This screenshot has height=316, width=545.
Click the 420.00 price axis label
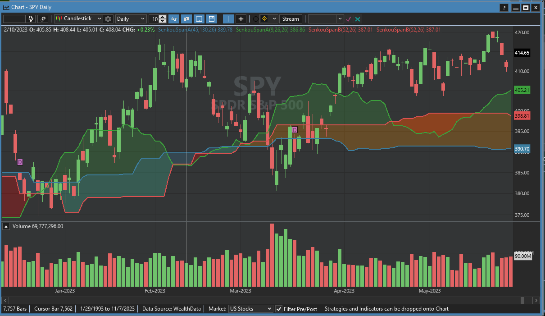pos(522,32)
